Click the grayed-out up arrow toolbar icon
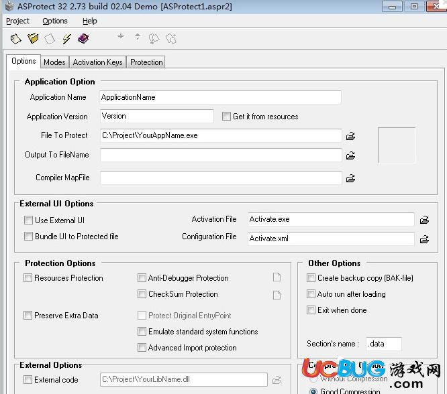The image size is (447, 394). tap(138, 36)
